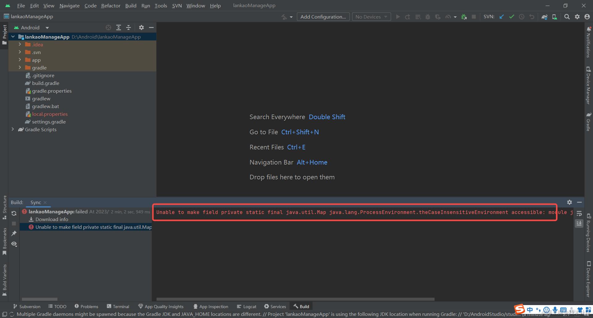Viewport: 593px width, 318px height.
Task: Click Expand All icon in Project panel
Action: point(118,28)
